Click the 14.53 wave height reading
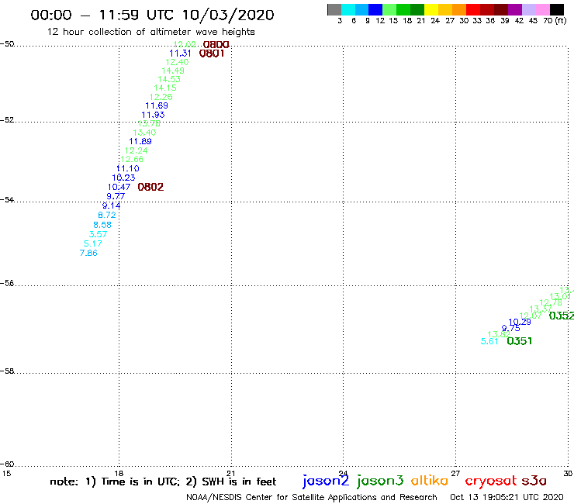The height and width of the screenshot is (504, 574). click(169, 79)
